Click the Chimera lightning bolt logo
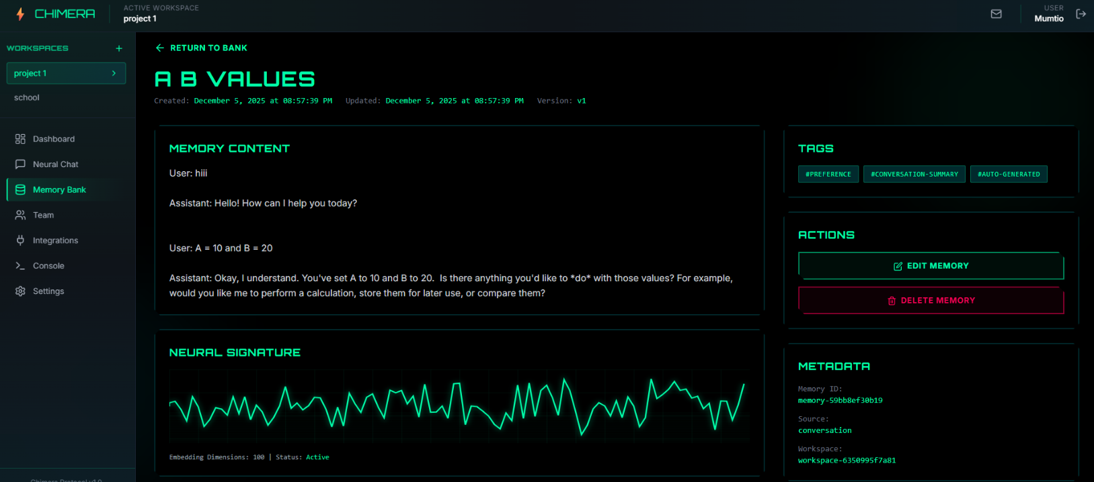This screenshot has height=482, width=1094. (x=20, y=14)
